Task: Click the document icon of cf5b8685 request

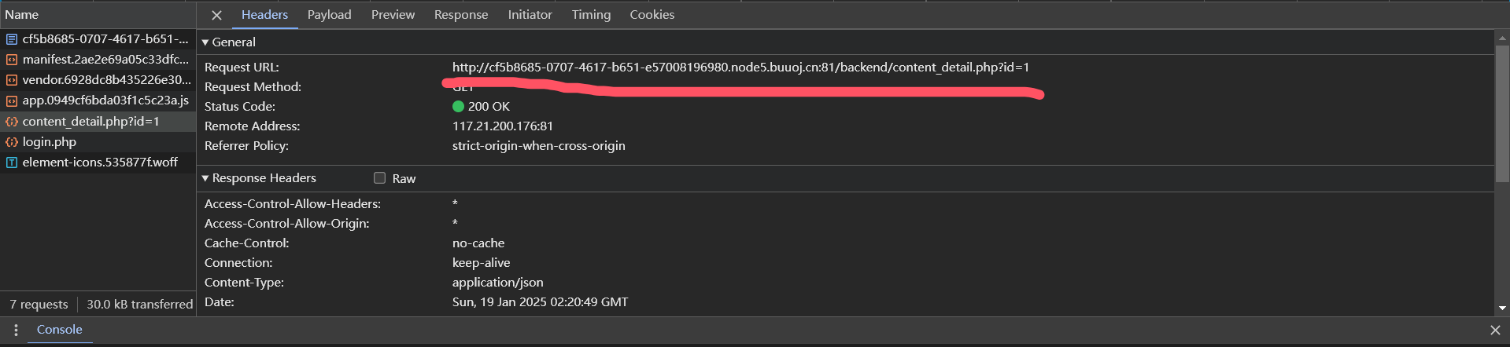Action: 12,38
